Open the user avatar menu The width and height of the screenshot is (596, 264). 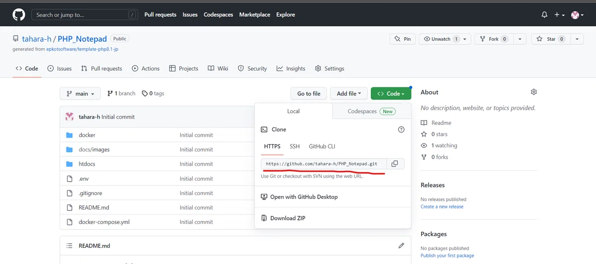coord(577,15)
